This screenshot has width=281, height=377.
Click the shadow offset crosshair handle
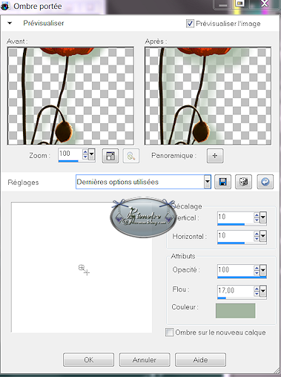(84, 269)
